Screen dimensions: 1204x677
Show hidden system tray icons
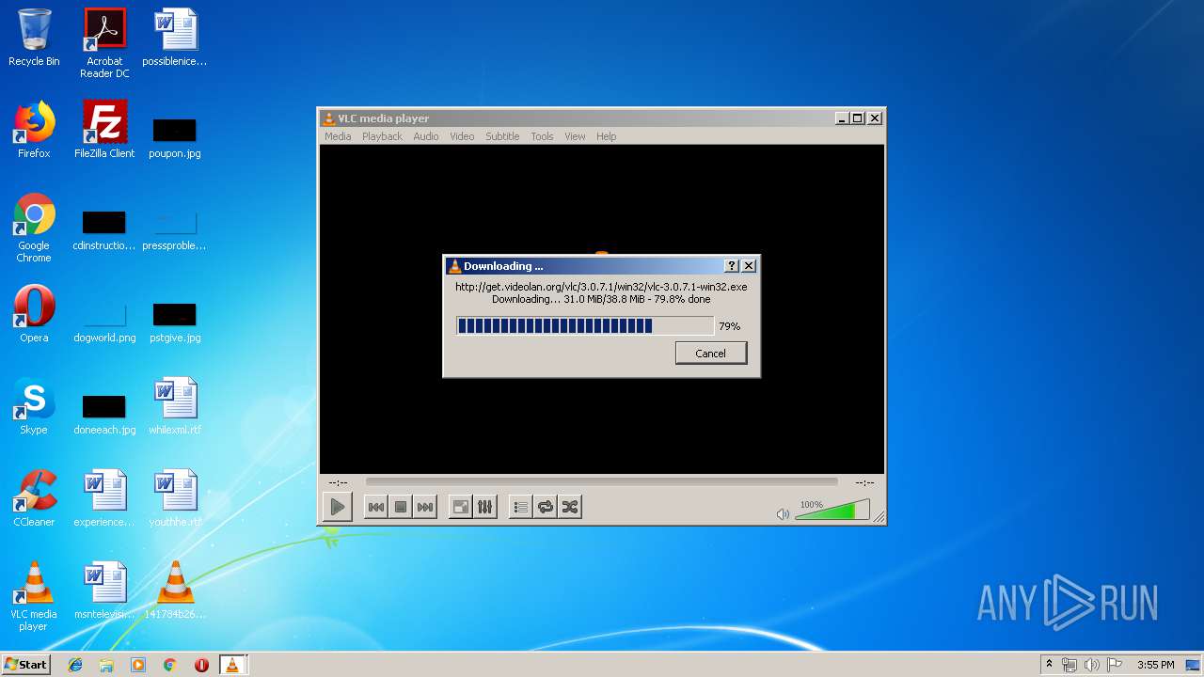1049,665
